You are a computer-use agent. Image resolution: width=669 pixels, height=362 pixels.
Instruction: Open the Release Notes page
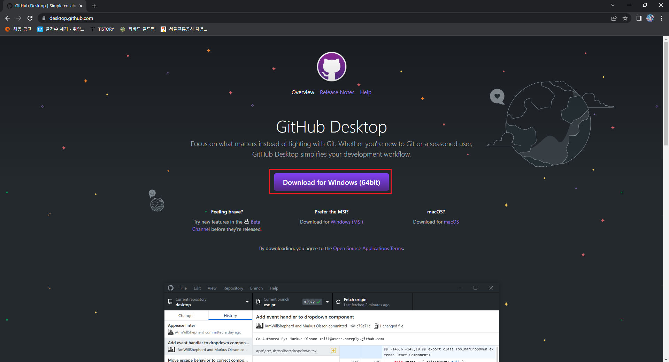pos(337,92)
